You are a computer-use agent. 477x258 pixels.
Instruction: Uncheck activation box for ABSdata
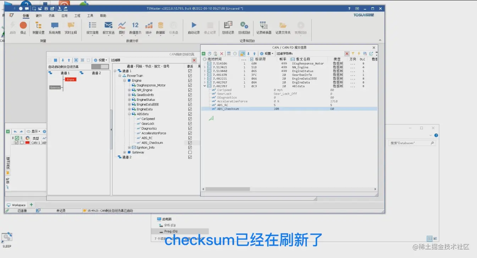pos(190,114)
